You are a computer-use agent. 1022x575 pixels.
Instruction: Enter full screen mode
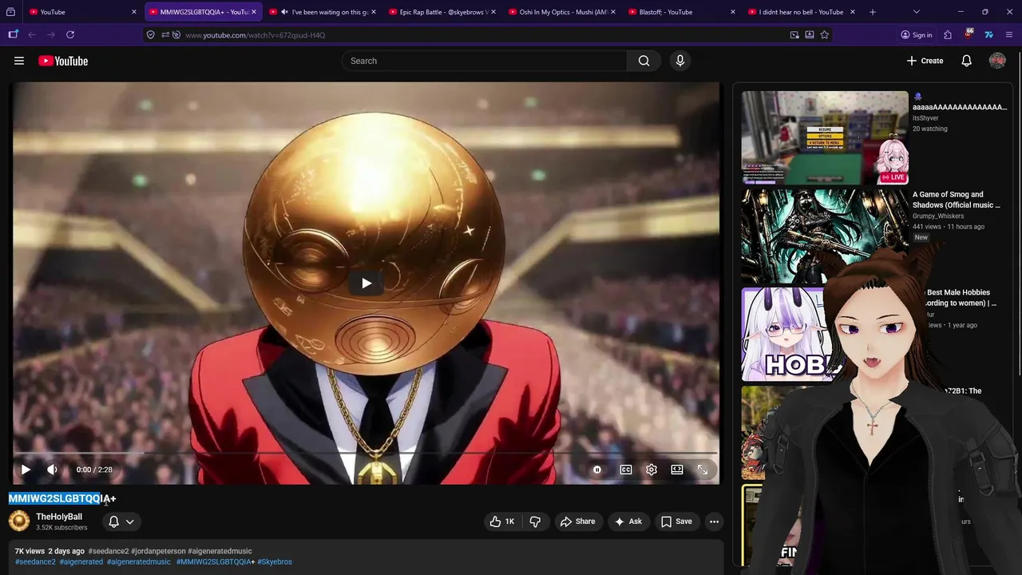point(703,470)
